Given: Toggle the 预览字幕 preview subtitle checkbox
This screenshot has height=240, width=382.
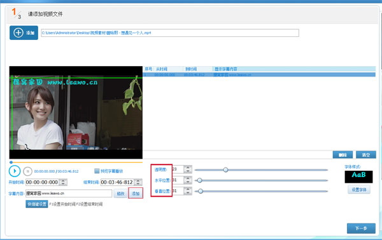Looking at the screenshot, I should point(97,171).
